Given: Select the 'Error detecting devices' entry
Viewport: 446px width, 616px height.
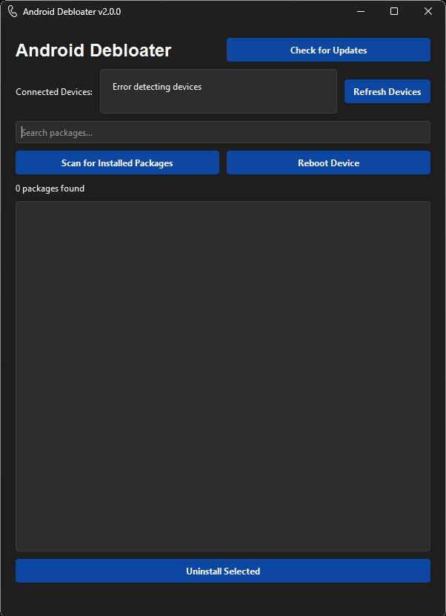Looking at the screenshot, I should coord(157,87).
